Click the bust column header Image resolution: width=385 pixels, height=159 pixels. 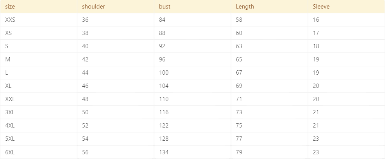point(164,7)
